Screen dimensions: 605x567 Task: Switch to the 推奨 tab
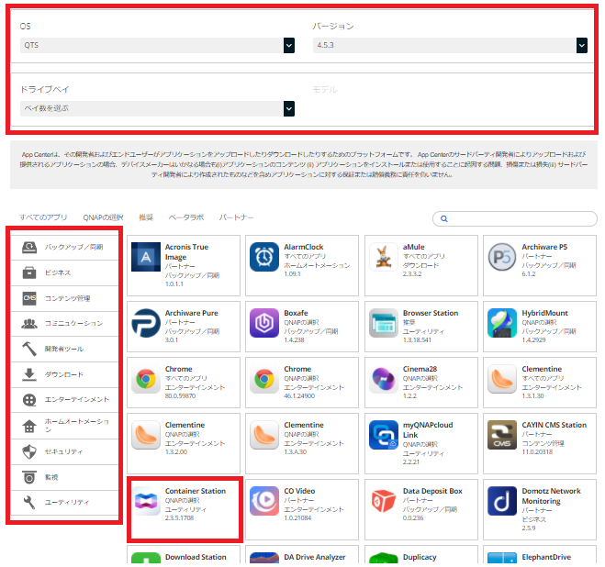tap(146, 217)
